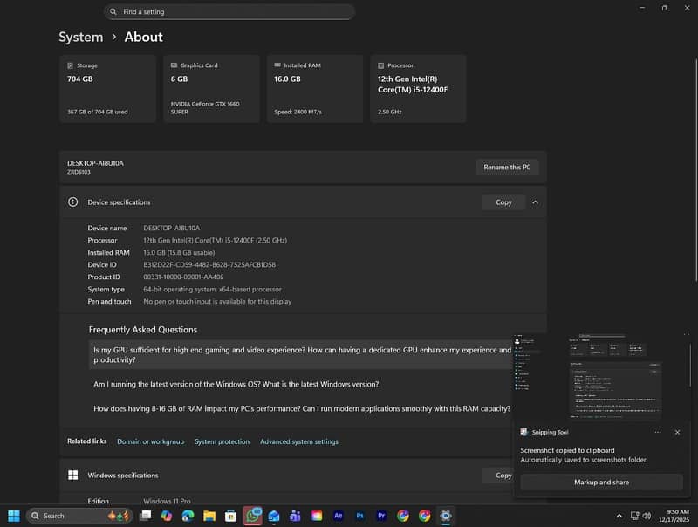Open Adobe Premiere Pro from the taskbar
This screenshot has height=527, width=698.
(380, 515)
